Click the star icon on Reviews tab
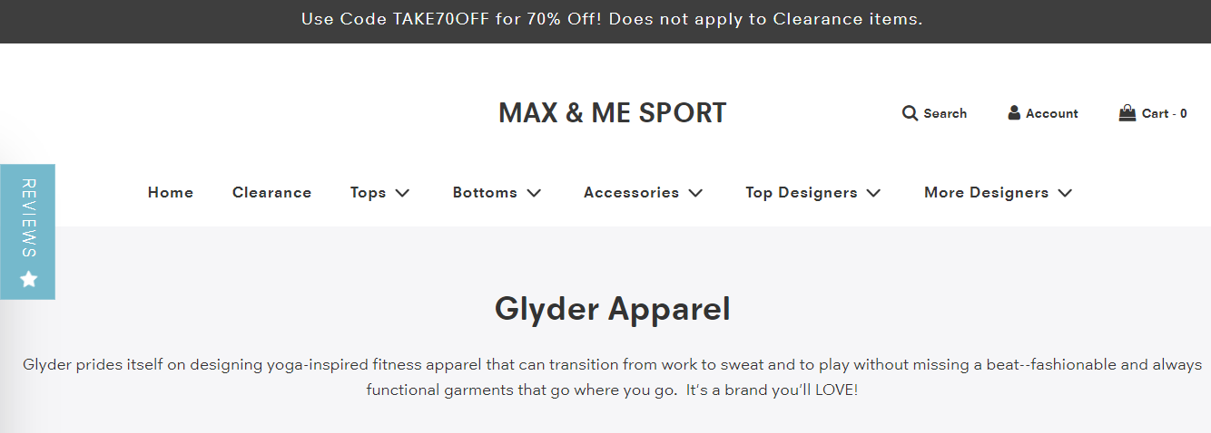Screen dimensions: 1211x433 (28, 279)
